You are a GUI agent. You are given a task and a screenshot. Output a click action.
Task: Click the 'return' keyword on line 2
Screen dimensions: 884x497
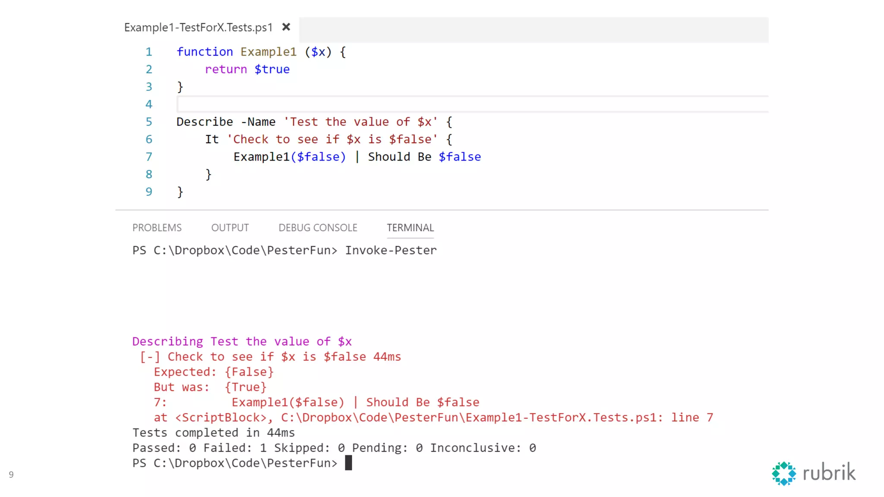tap(226, 69)
